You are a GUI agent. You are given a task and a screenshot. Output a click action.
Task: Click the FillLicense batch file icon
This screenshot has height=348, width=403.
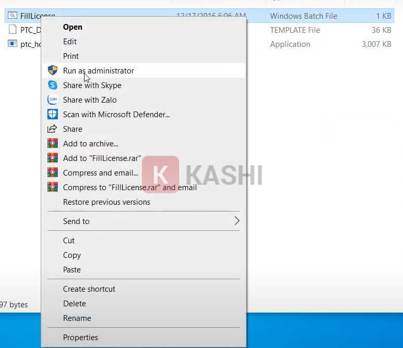point(13,16)
